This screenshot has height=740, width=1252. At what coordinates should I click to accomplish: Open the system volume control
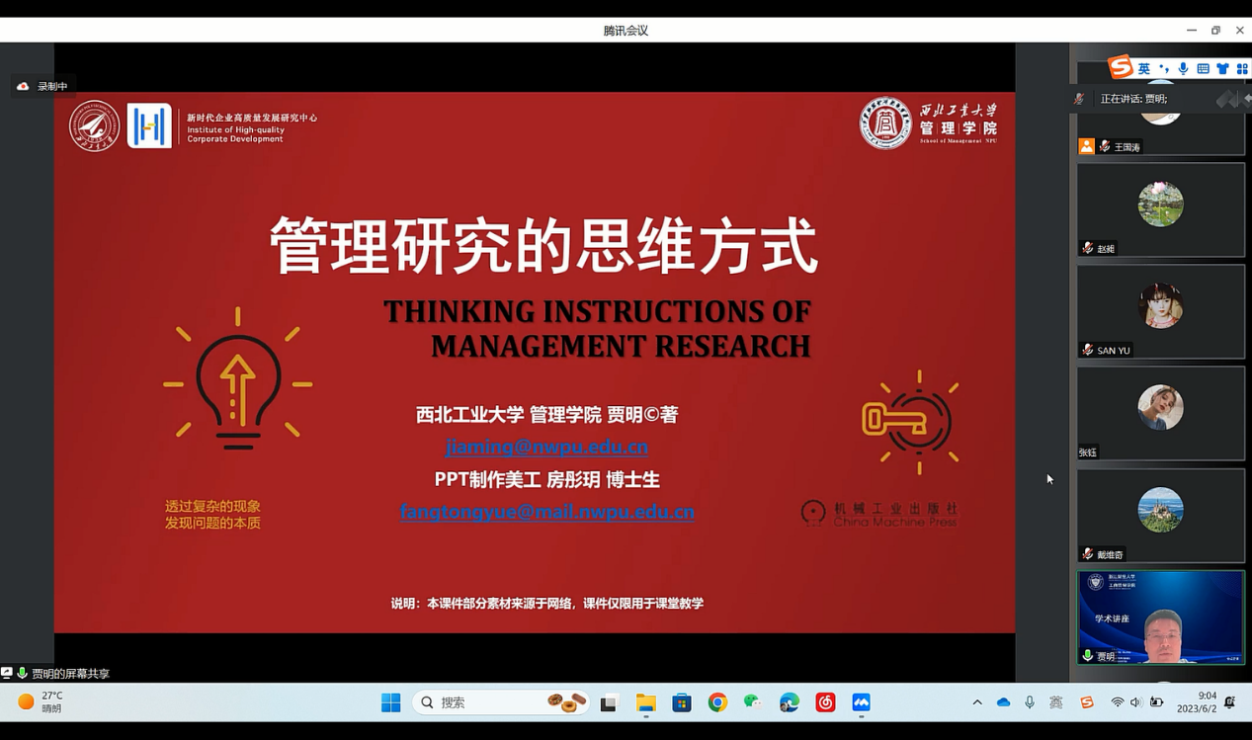[x=1134, y=702]
